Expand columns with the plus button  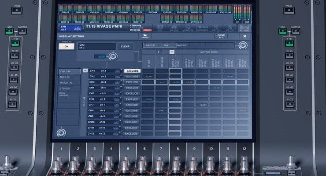click(x=158, y=52)
